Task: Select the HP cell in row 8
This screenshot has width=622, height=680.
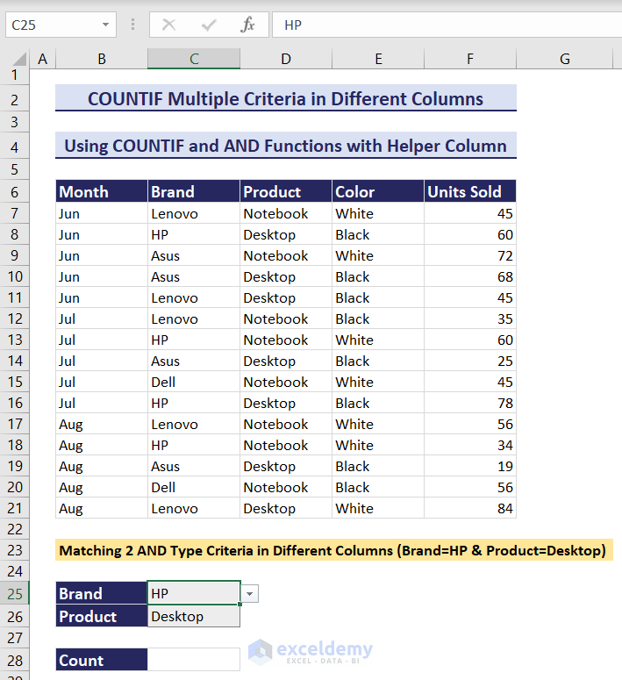Action: (x=194, y=234)
